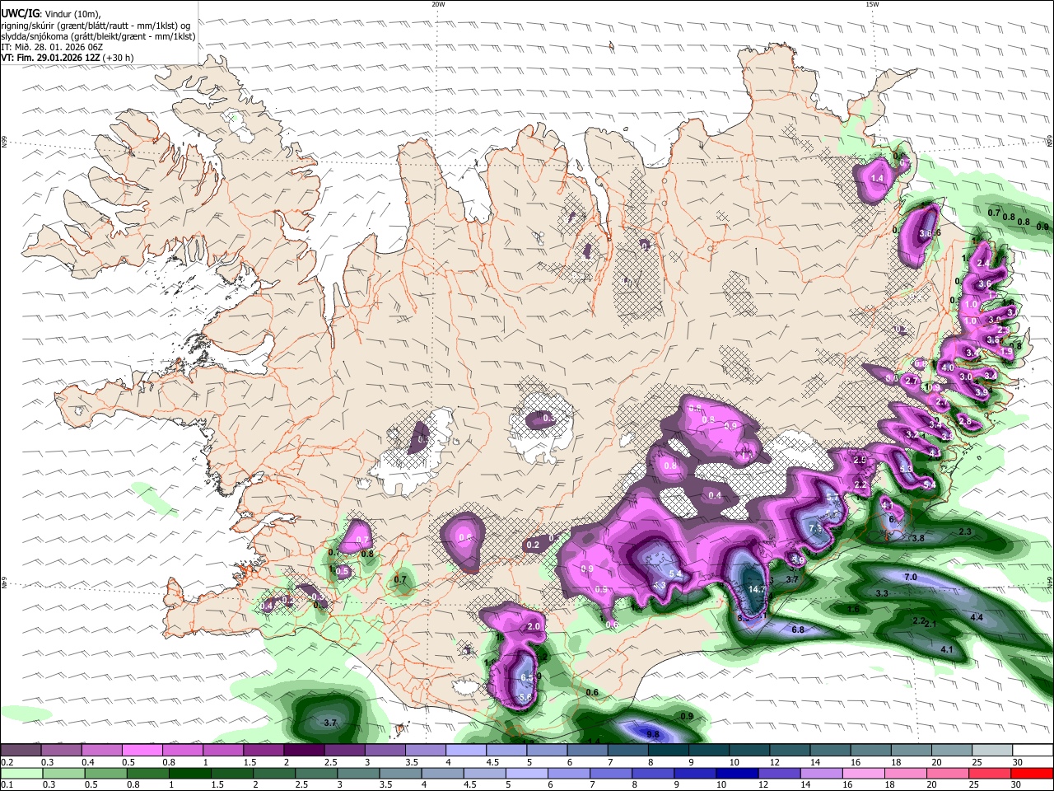Image resolution: width=1054 pixels, height=791 pixels.
Task: Click rain scale swatch between 2.5 and 3
Action: pos(315,773)
